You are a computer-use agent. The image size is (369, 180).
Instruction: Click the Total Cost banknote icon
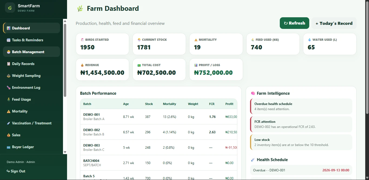[x=139, y=65]
